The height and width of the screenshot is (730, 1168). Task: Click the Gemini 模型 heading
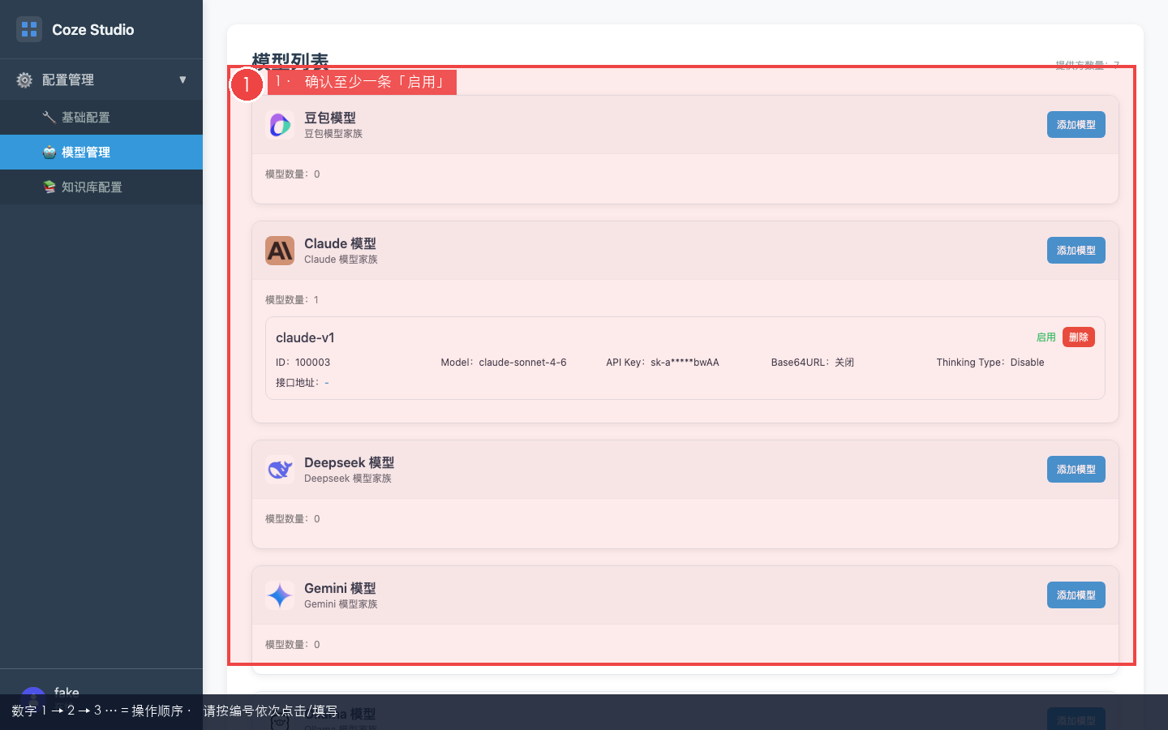340,588
